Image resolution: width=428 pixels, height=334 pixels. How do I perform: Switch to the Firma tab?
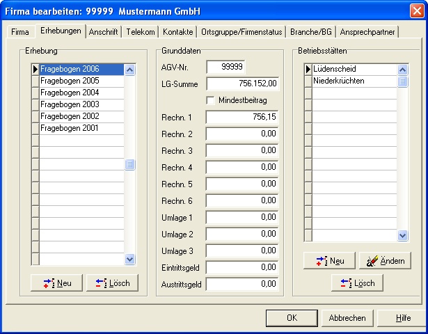click(x=20, y=32)
